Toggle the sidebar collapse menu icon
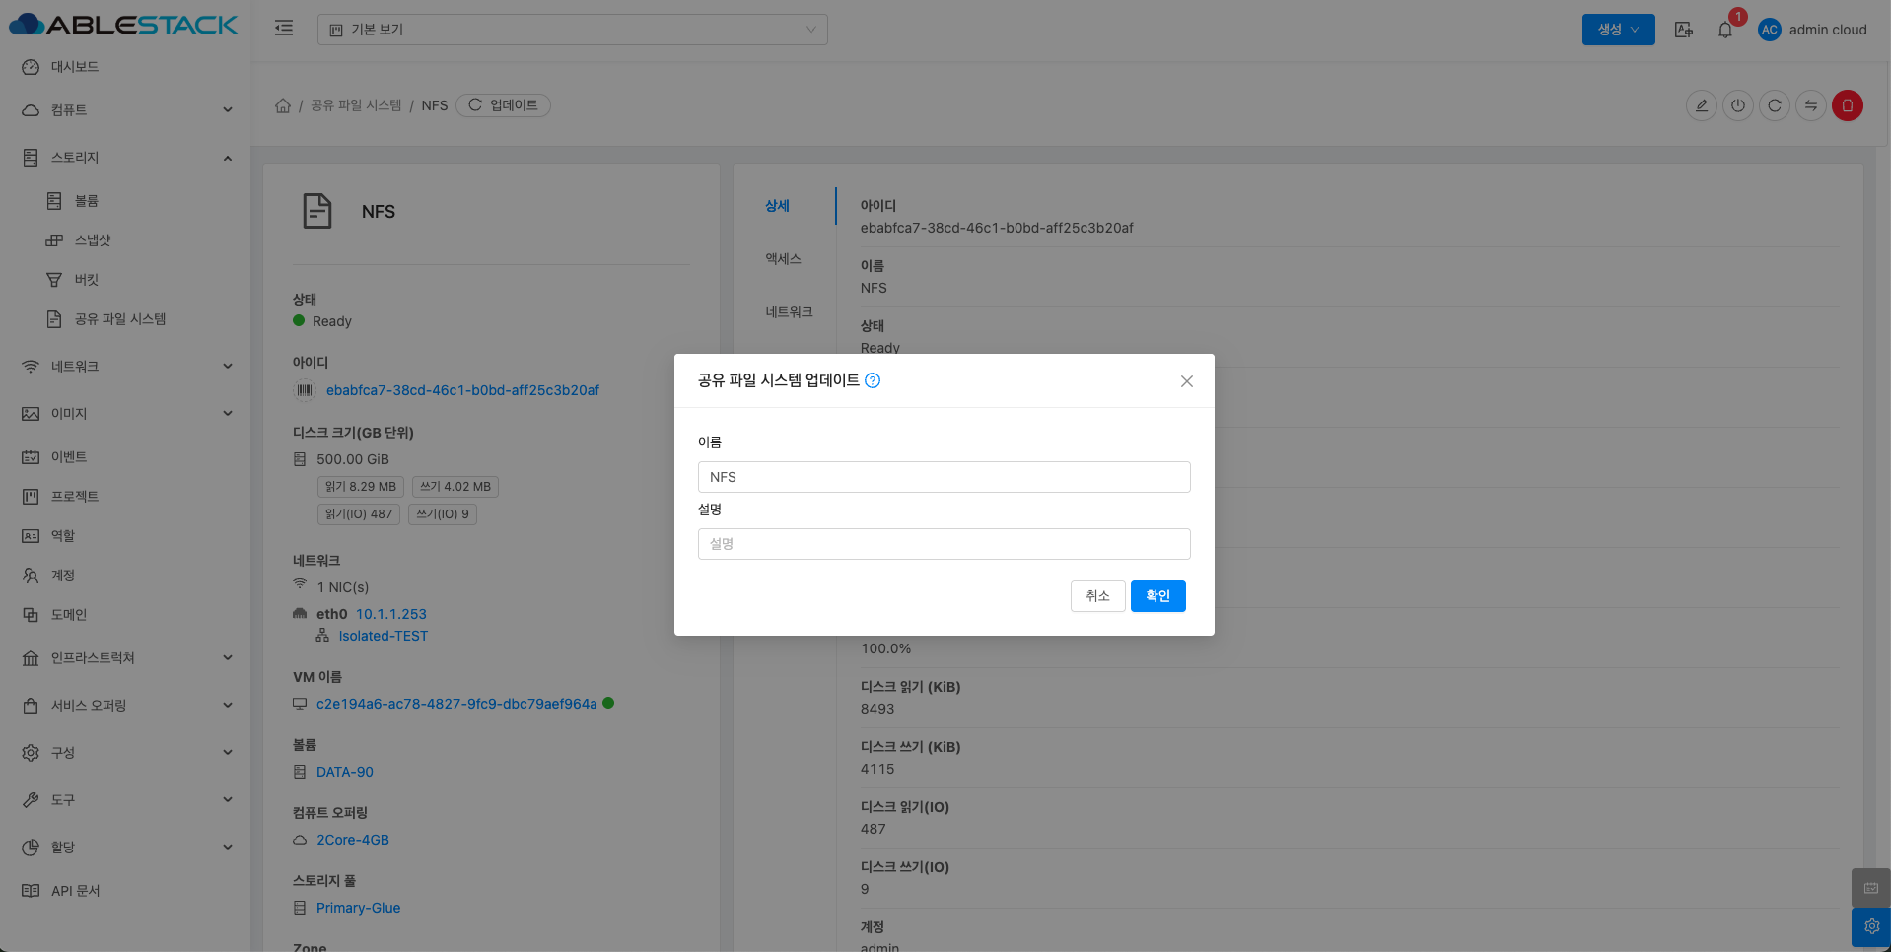The width and height of the screenshot is (1891, 952). 284,29
